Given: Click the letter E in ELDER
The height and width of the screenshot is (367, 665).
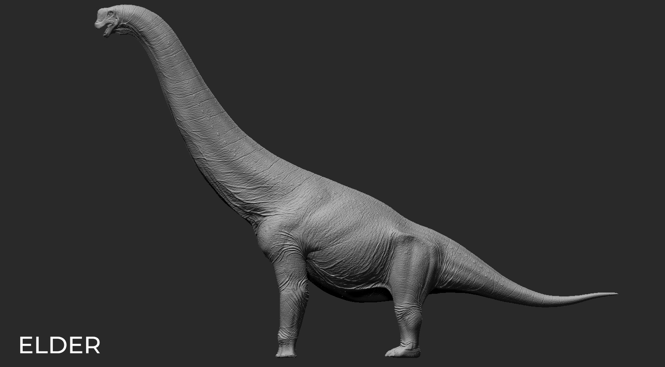Looking at the screenshot, I should [x=26, y=346].
